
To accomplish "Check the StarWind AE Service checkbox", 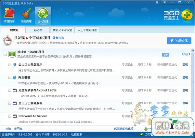I will (x=10, y=116).
